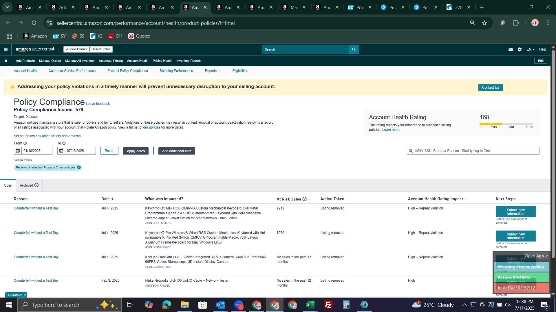The image size is (556, 312).
Task: Open Chrome zoom magnifier icon
Action: point(473,23)
